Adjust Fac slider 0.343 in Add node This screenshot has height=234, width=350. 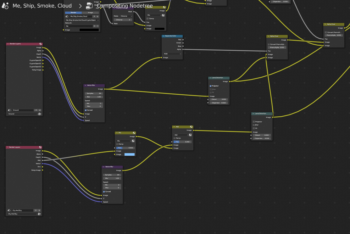pyautogui.click(x=182, y=142)
